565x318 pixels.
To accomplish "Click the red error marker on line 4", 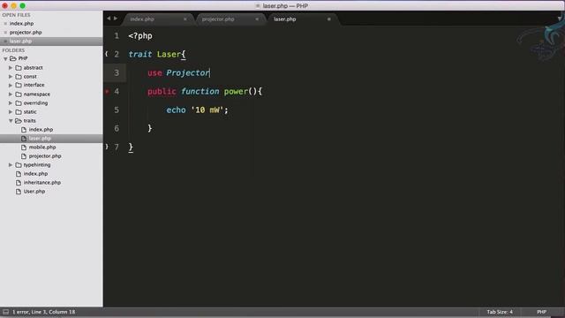I will tap(107, 92).
